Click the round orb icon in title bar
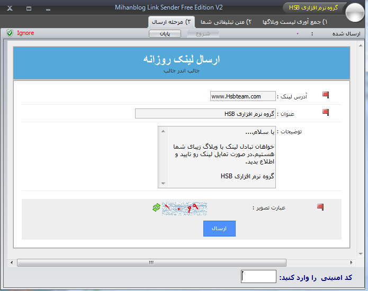The image size is (368, 291). tap(354, 10)
